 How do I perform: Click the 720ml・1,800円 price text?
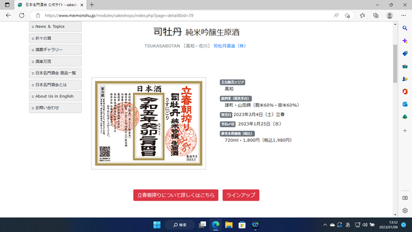(x=258, y=140)
